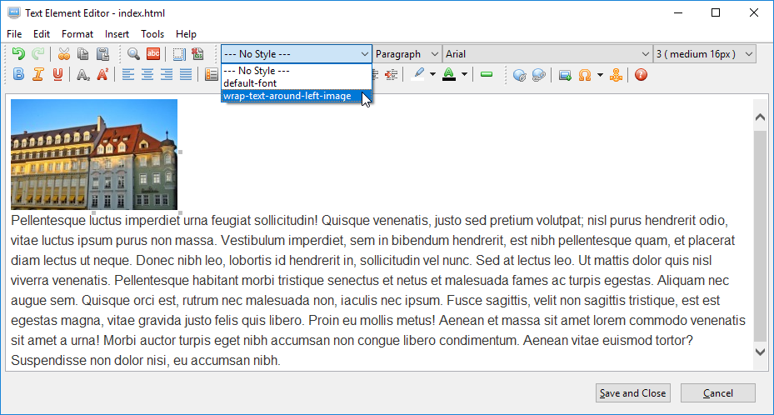The width and height of the screenshot is (774, 415).
Task: Choose '--- No Style ---' list option
Action: 296,71
